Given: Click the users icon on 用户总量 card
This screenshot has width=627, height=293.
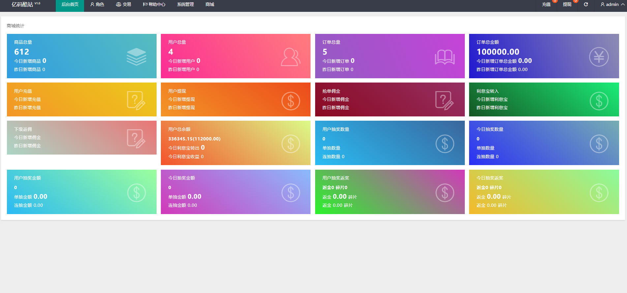Looking at the screenshot, I should tap(290, 57).
